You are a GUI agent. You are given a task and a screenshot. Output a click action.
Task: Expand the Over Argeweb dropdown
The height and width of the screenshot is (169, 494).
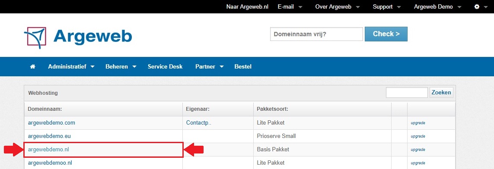338,6
